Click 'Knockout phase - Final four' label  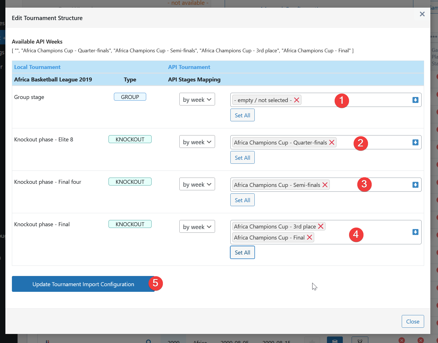tap(48, 182)
